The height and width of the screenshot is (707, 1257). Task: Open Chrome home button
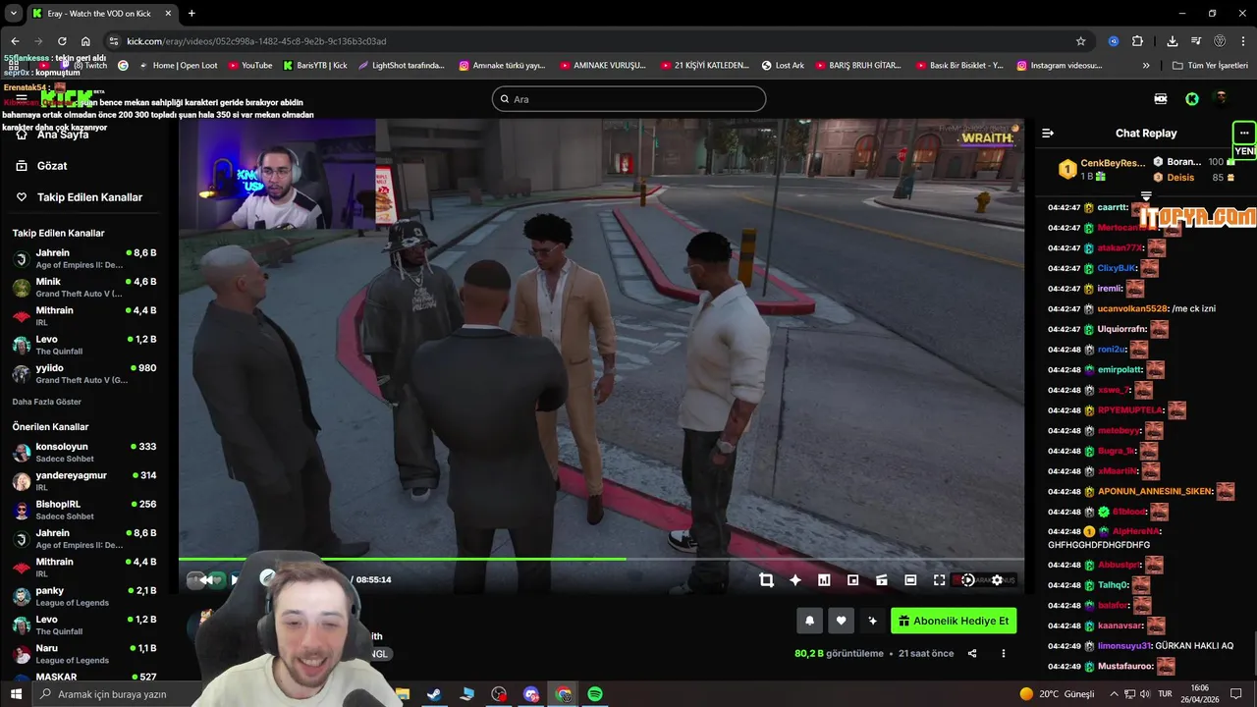[85, 41]
